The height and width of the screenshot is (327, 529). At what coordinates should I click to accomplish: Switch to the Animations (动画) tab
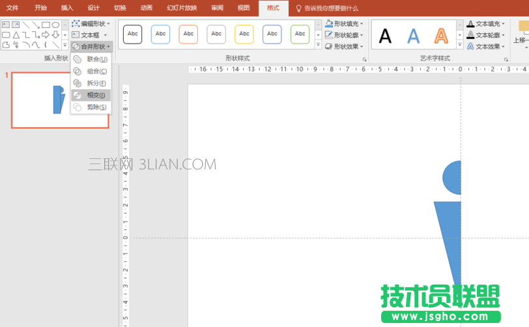tap(147, 8)
